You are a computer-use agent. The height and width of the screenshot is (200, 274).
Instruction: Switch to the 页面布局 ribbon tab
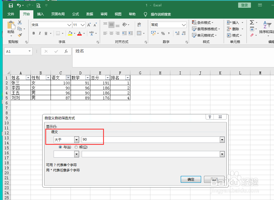58,14
